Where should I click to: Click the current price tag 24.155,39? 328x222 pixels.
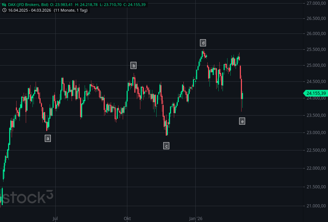click(x=316, y=93)
